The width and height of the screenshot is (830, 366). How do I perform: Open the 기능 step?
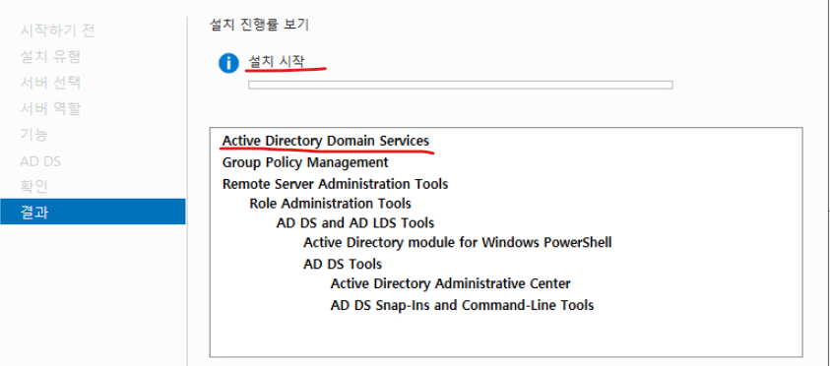33,135
